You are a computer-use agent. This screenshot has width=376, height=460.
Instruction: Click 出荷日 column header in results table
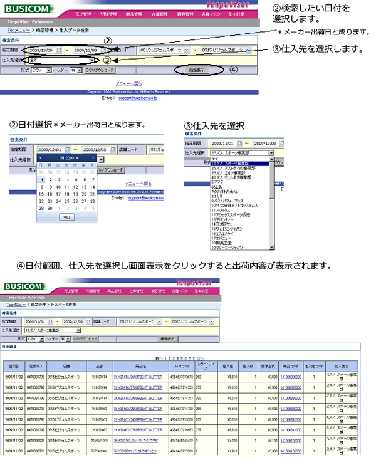(14, 366)
